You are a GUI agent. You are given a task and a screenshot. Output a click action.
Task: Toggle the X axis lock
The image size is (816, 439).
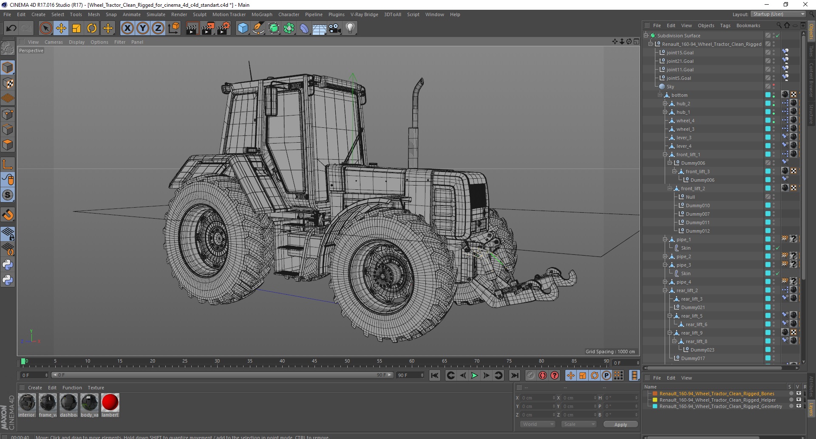pos(127,28)
